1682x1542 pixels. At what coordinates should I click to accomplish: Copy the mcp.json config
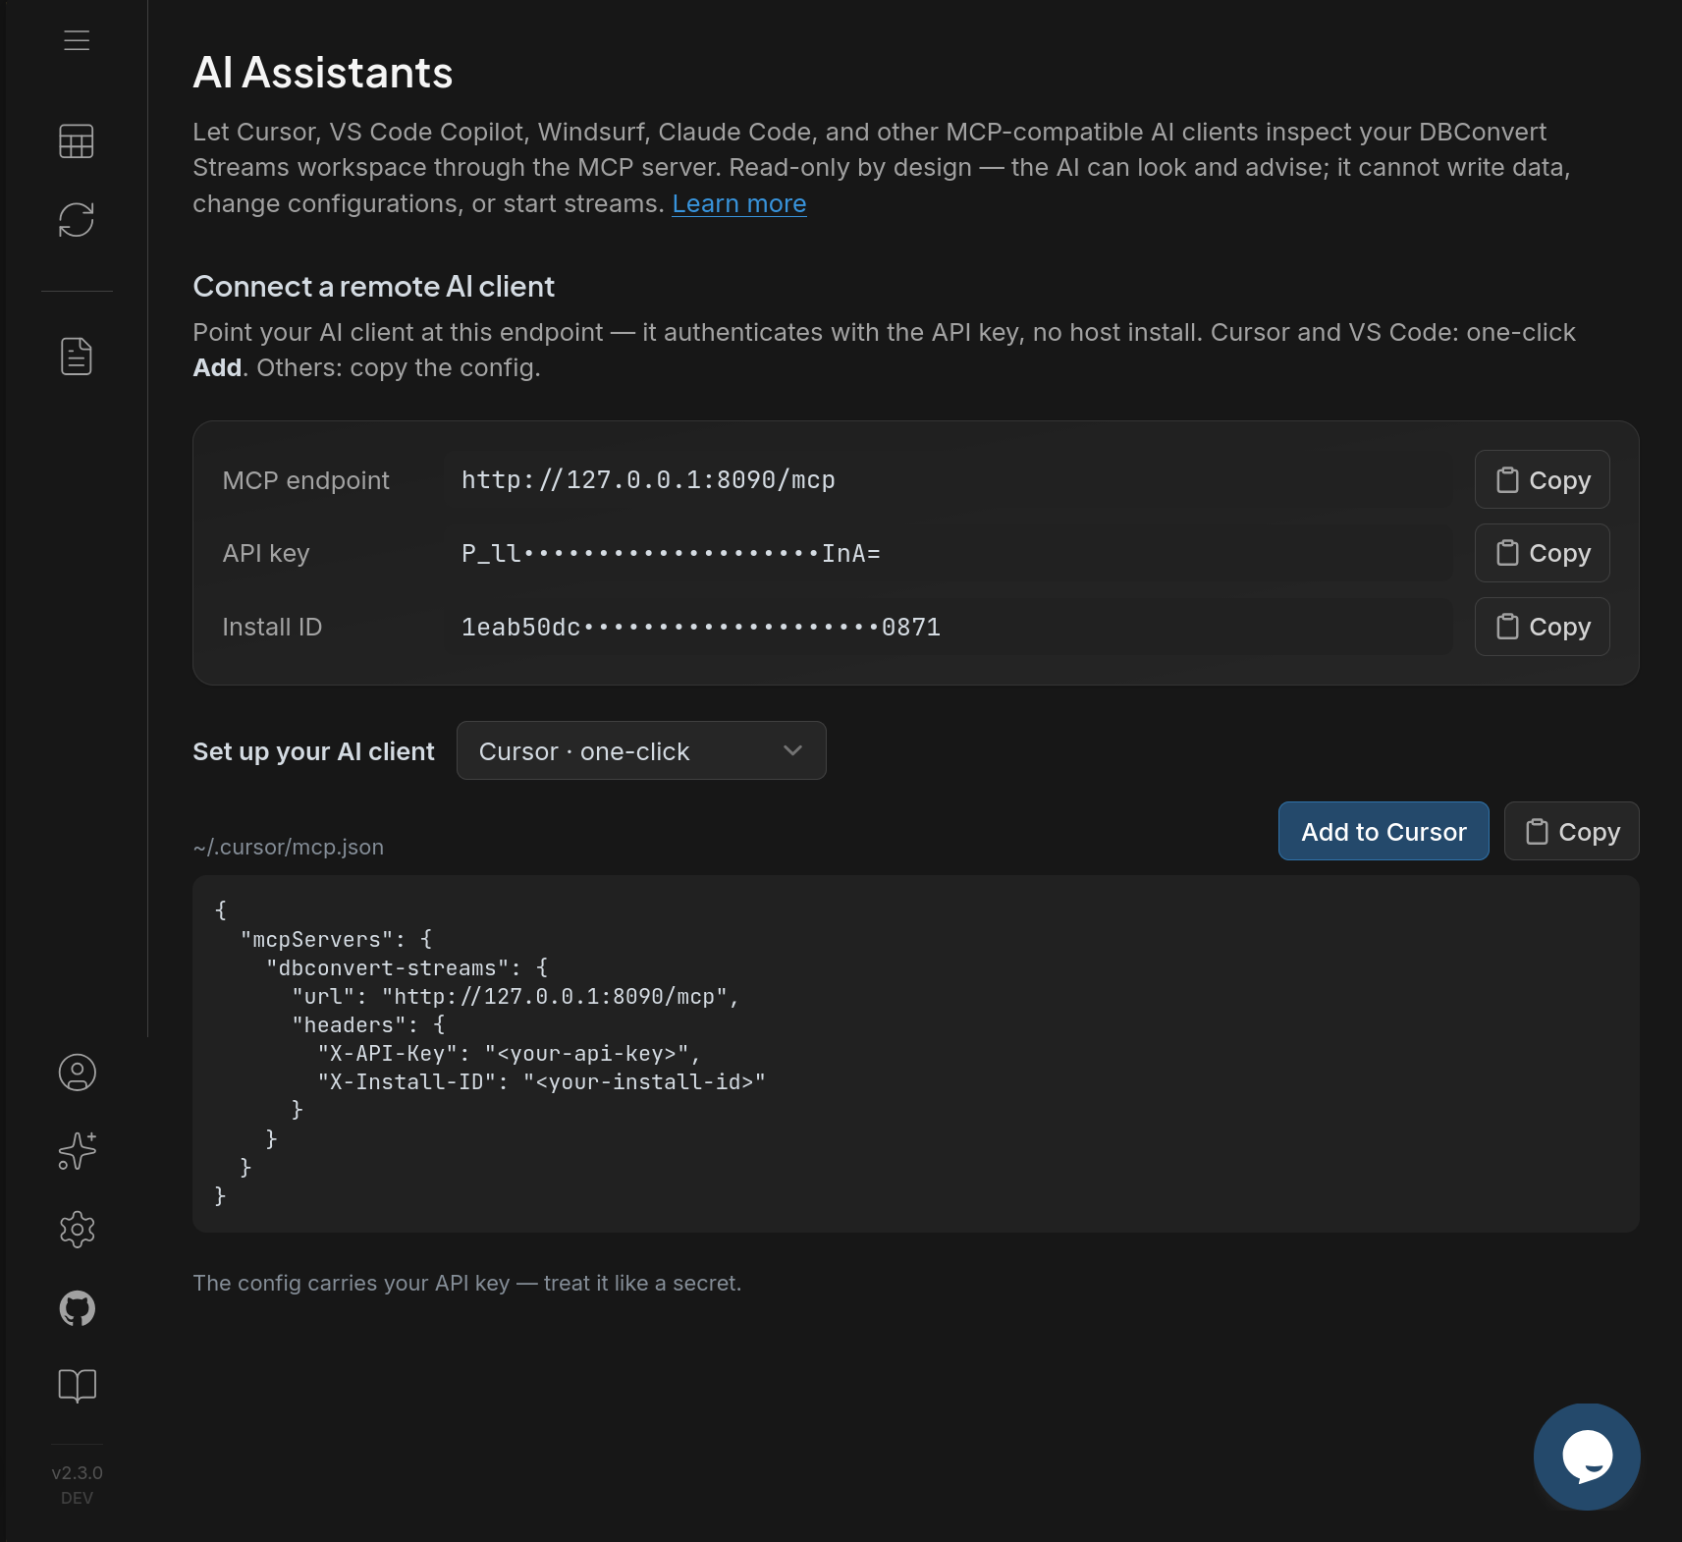1571,831
